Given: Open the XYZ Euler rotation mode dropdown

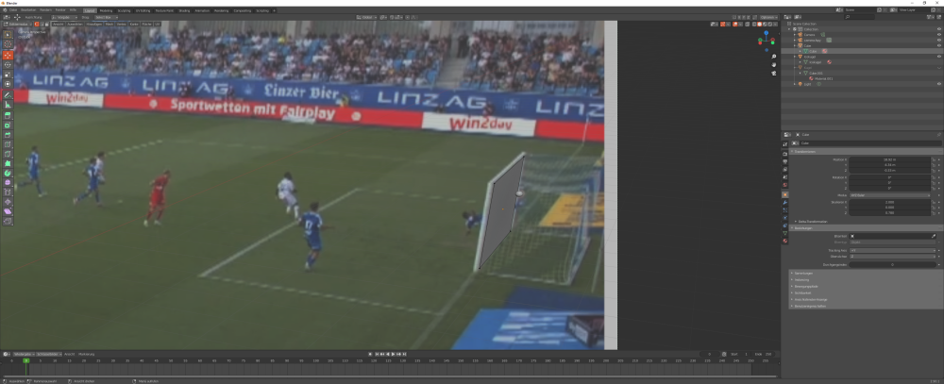Looking at the screenshot, I should point(890,195).
